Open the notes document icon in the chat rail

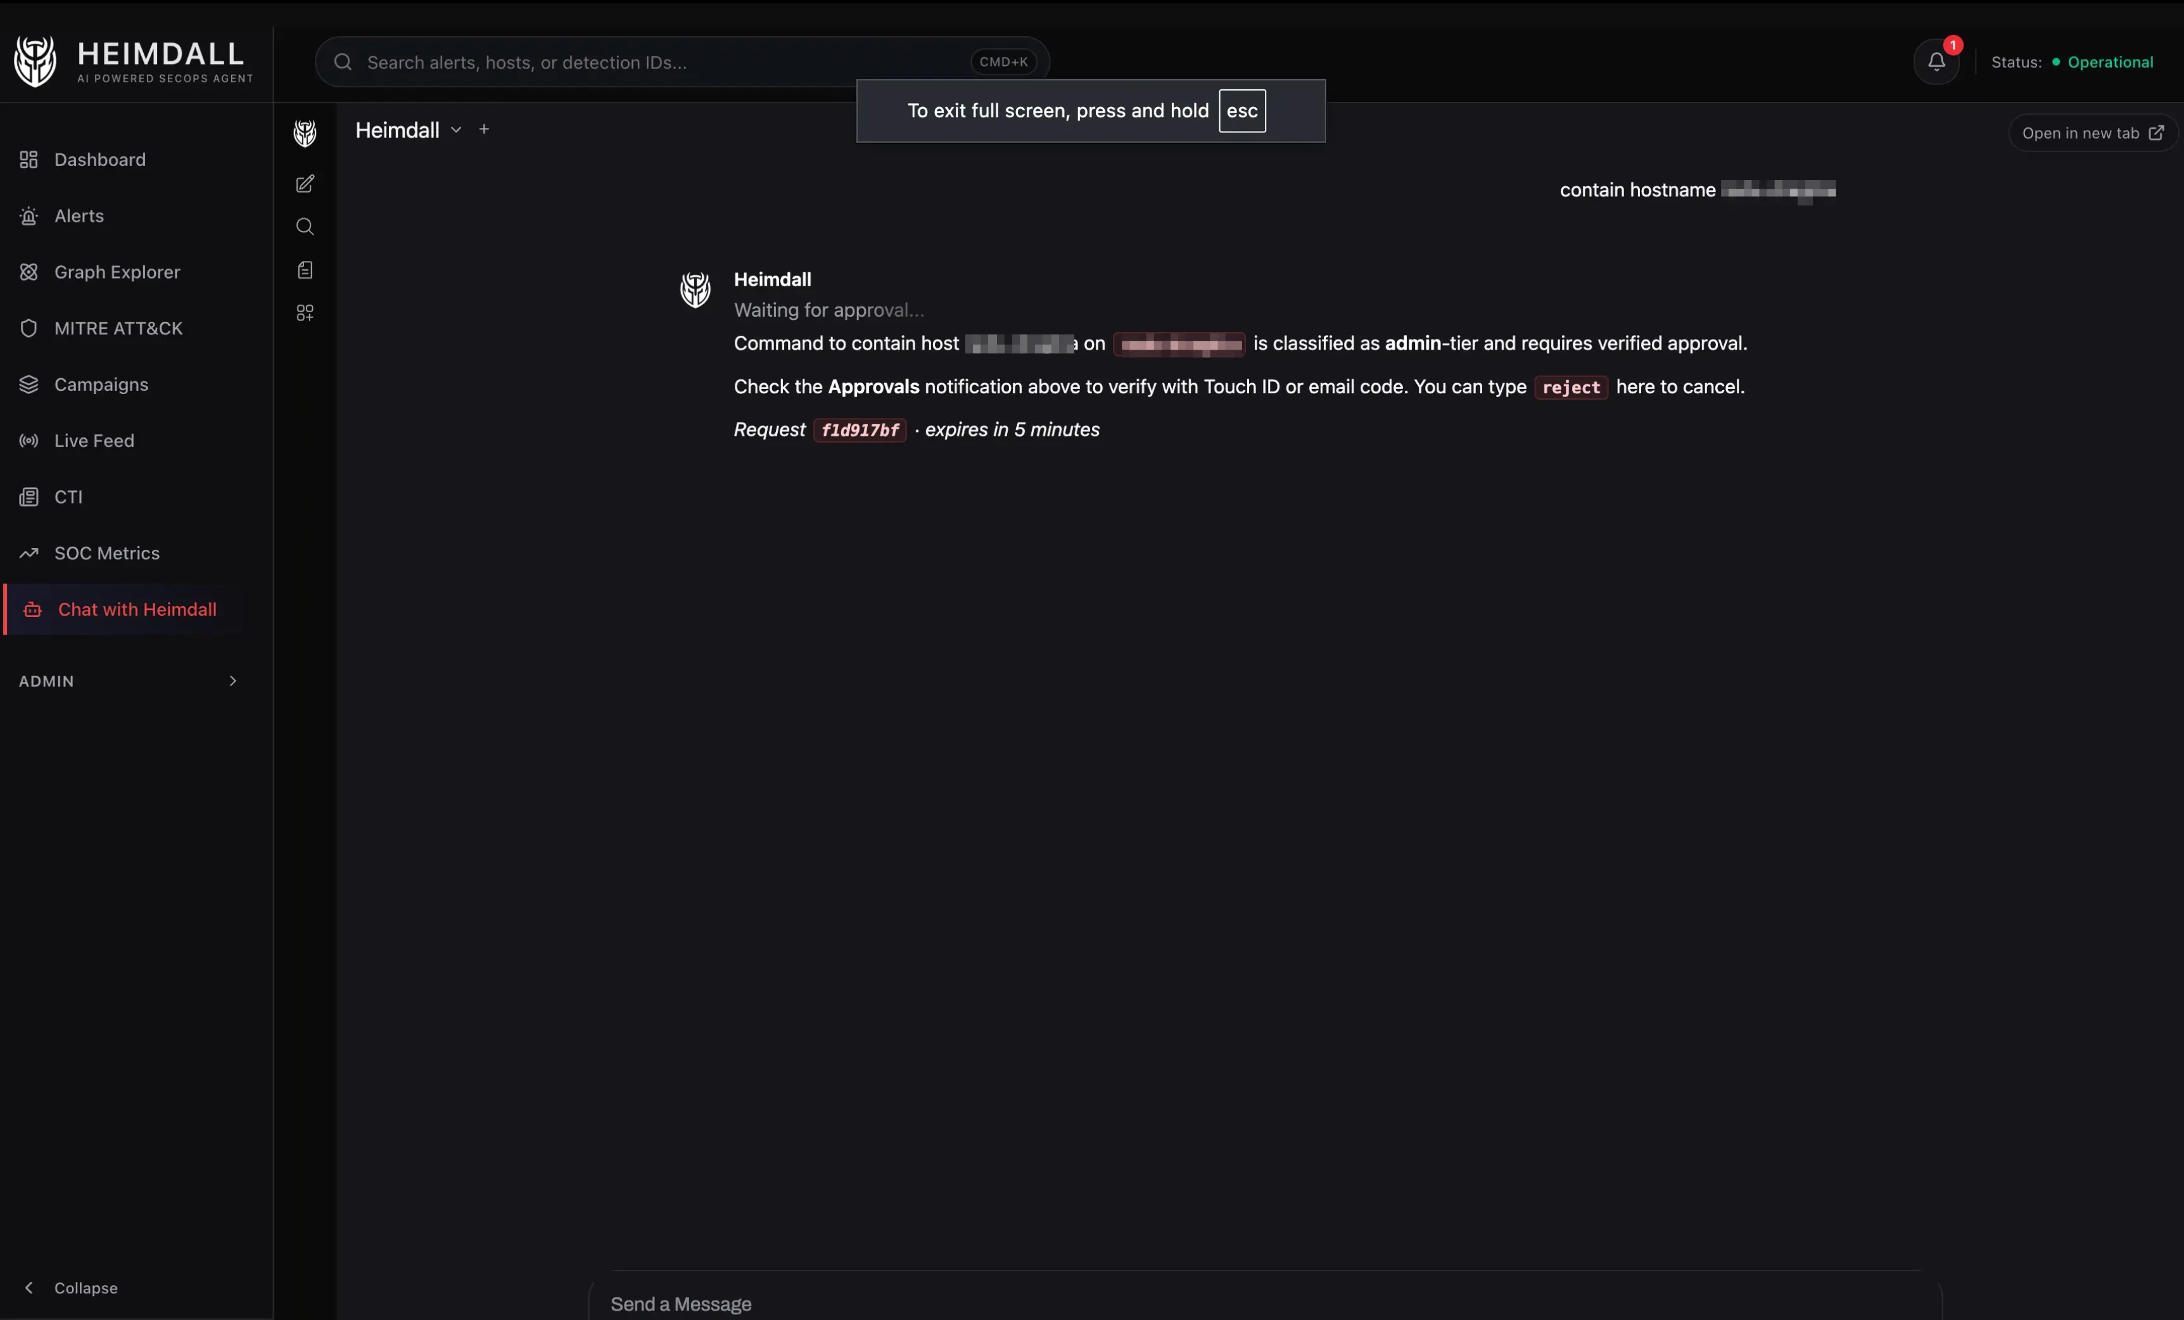point(304,269)
